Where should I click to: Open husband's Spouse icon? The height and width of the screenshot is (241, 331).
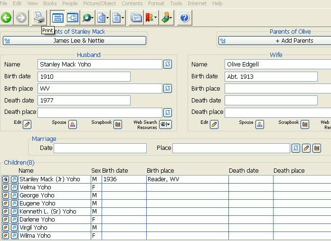pyautogui.click(x=73, y=124)
